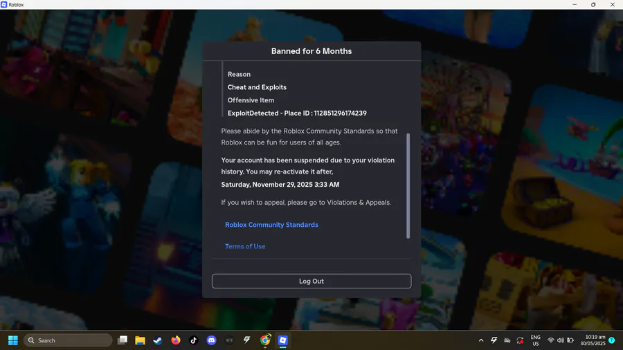The height and width of the screenshot is (350, 623).
Task: Open Firefox from the taskbar
Action: [x=176, y=340]
